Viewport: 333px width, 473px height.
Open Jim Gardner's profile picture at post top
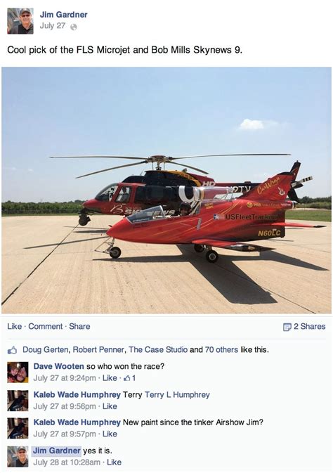tap(20, 21)
